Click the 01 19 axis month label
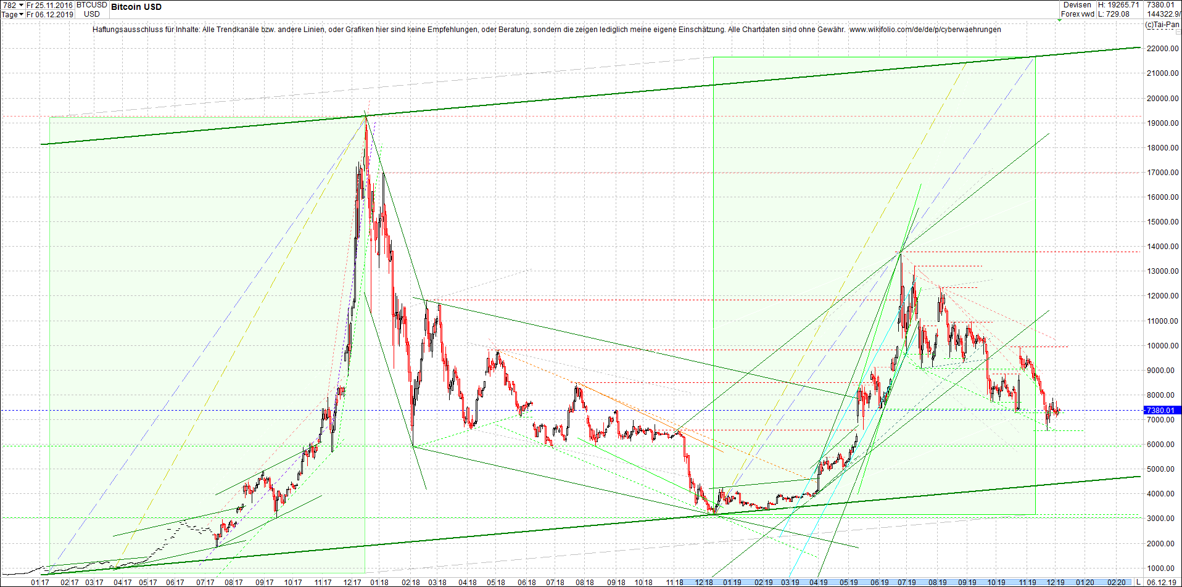 (x=731, y=581)
